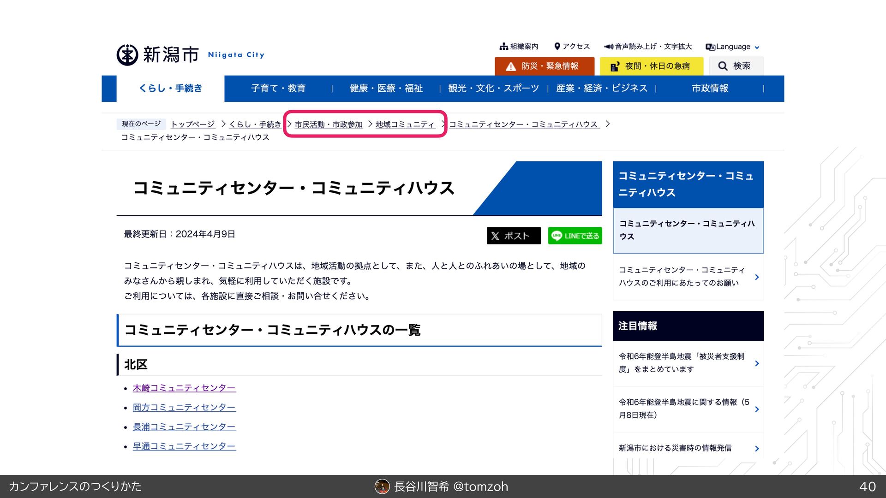This screenshot has width=886, height=498.
Task: Click the アクセス map pin icon
Action: 557,47
